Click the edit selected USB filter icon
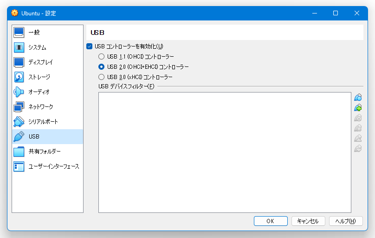Screen dimensions: 375x238 [x=358, y=118]
